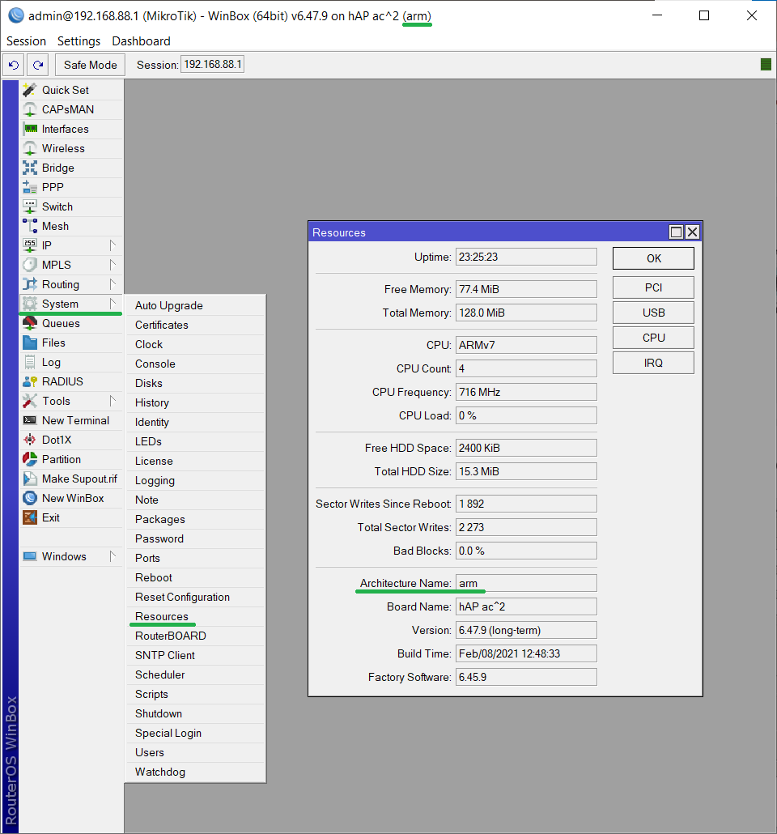Click the Log document icon

(30, 362)
